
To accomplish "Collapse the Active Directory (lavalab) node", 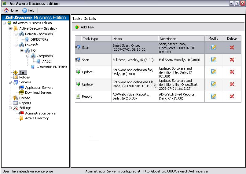I will click(x=10, y=28).
